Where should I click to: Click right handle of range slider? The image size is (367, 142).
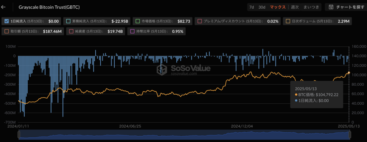point(350,134)
